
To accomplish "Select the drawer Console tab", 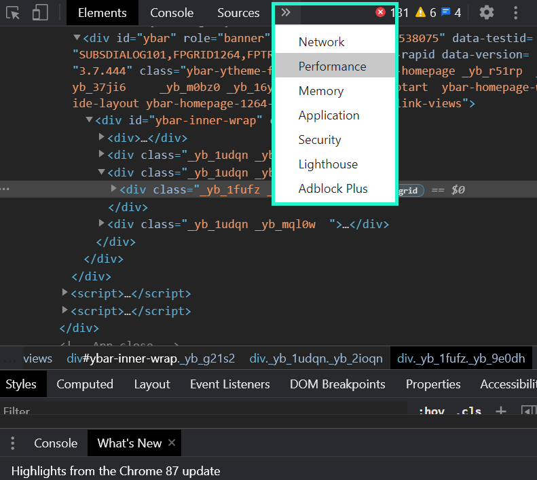I will pos(56,443).
